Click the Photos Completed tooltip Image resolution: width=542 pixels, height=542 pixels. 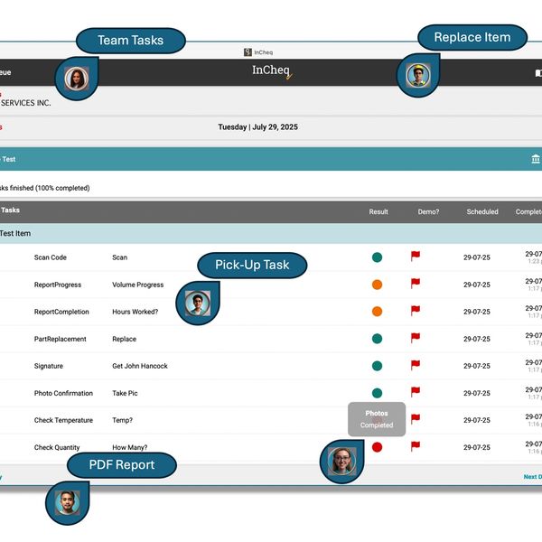(377, 419)
